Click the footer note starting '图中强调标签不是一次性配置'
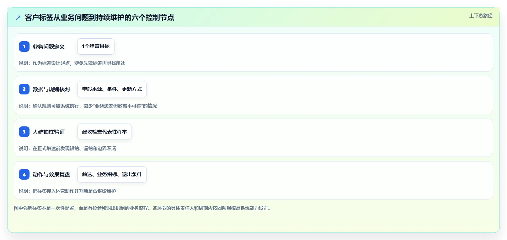507x240 pixels. click(x=142, y=208)
